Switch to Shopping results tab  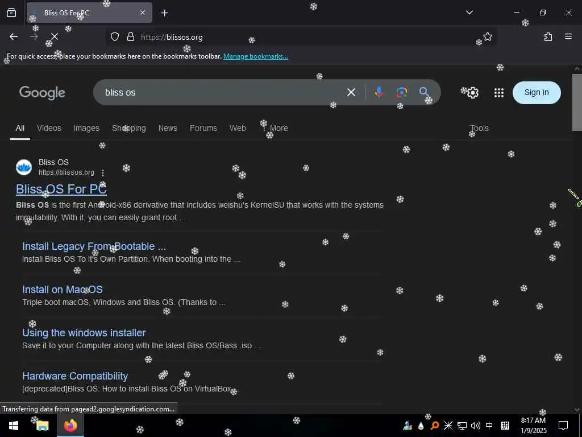129,128
